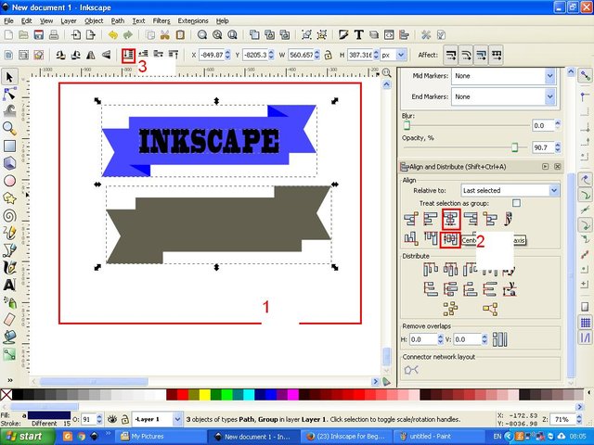Close the Align and Distribute panel
The image size is (594, 445).
(557, 167)
